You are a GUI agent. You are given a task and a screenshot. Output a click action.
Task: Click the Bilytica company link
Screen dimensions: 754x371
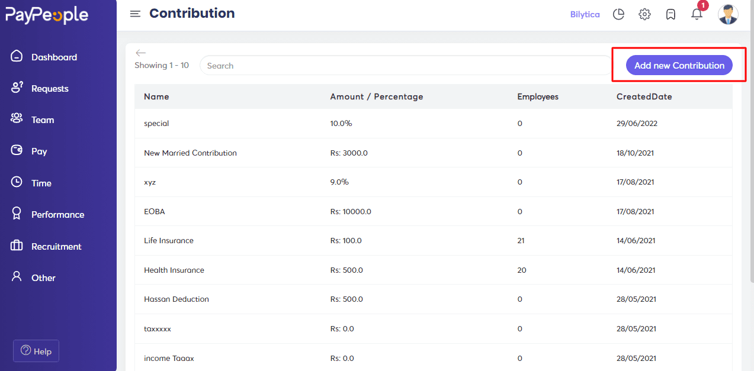coord(585,14)
